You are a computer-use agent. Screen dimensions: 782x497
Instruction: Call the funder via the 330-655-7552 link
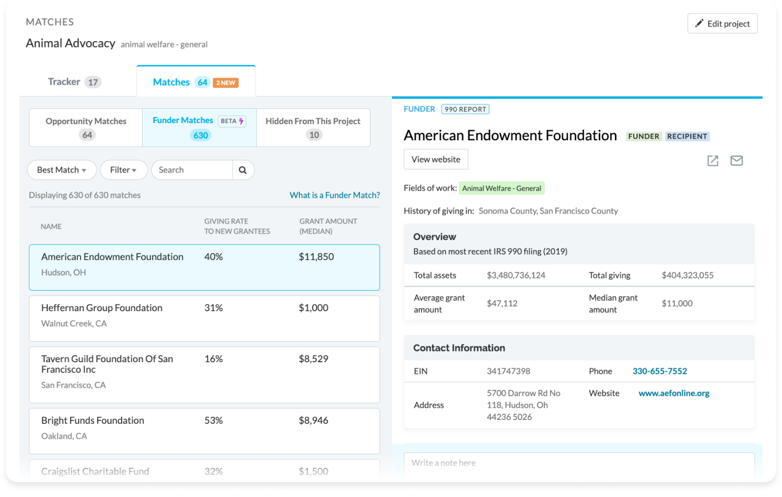(x=660, y=371)
